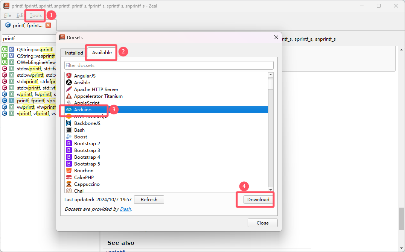Switch to the Installed tab
The width and height of the screenshot is (405, 252).
(74, 53)
